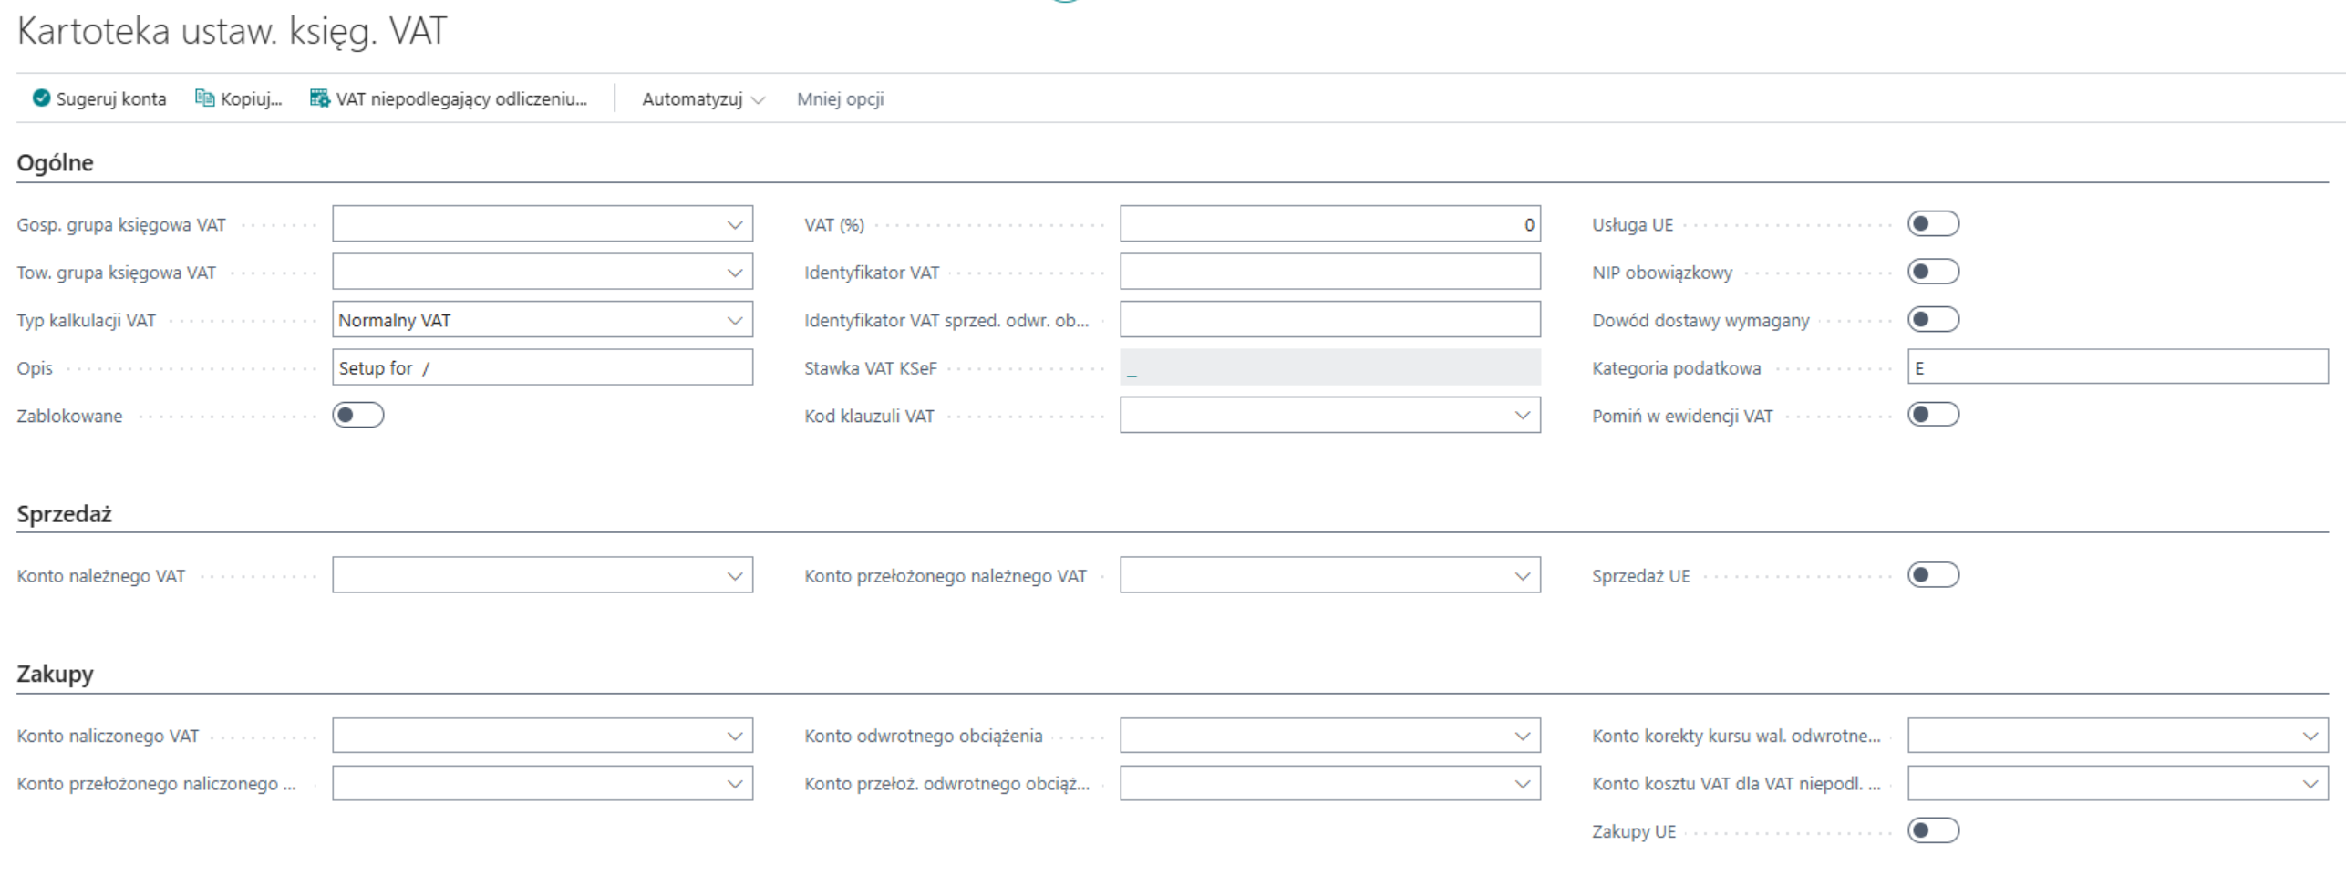
Task: Click the Kopiuj copy icon
Action: tap(204, 98)
